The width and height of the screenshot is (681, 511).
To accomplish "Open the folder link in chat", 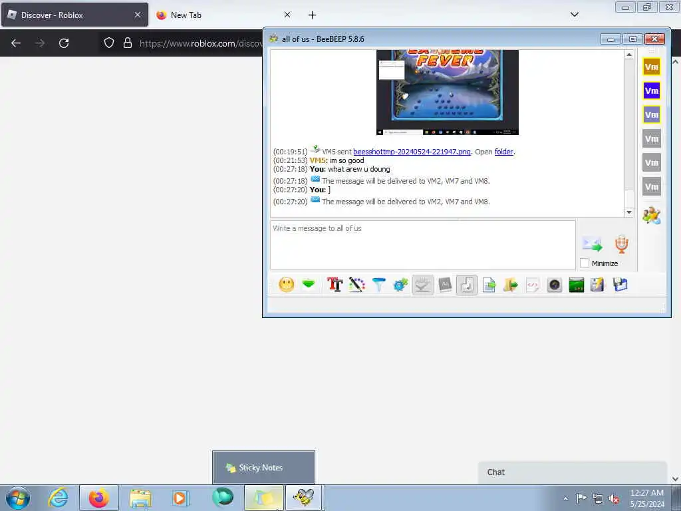I will pyautogui.click(x=504, y=152).
